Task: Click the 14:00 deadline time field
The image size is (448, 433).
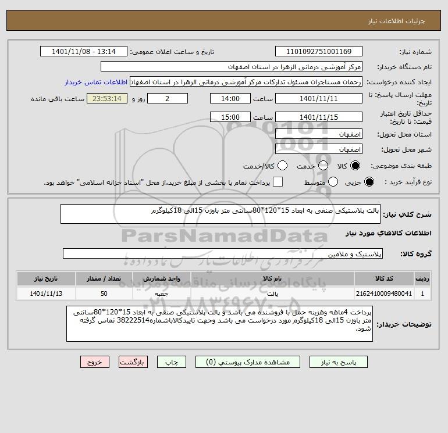Action: coord(230,98)
